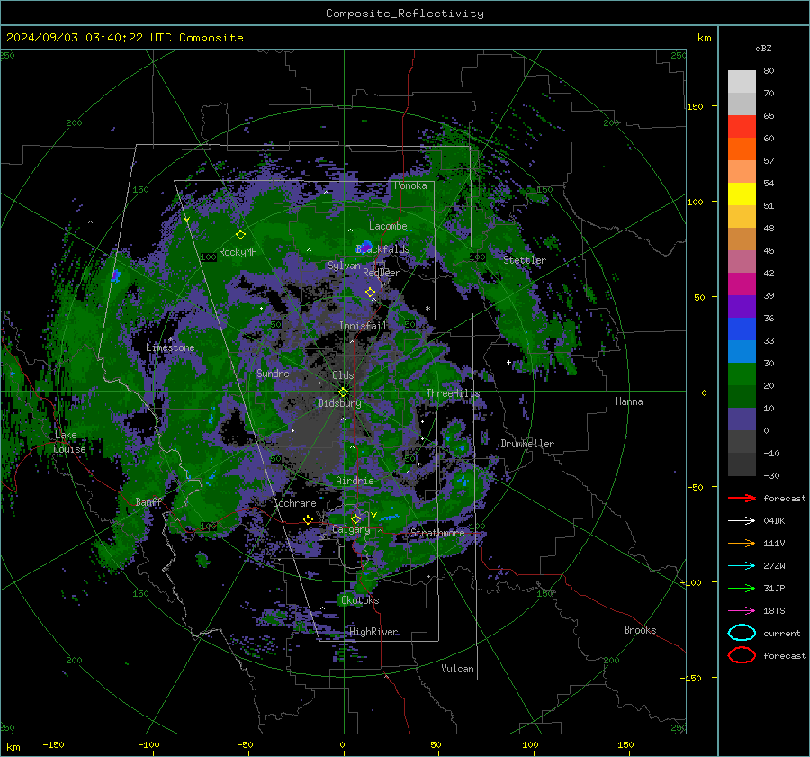Click the Blackfalds city label

[382, 249]
